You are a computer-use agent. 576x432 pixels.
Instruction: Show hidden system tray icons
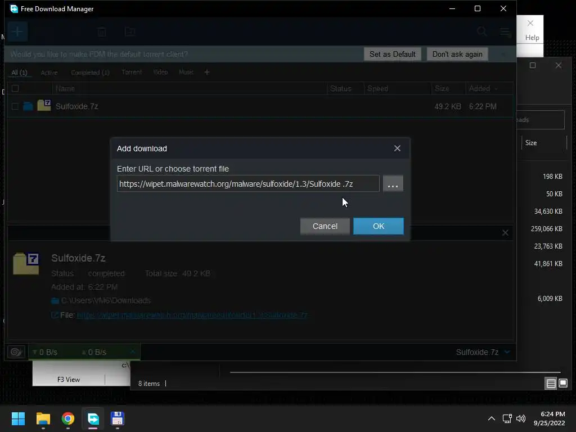point(491,418)
